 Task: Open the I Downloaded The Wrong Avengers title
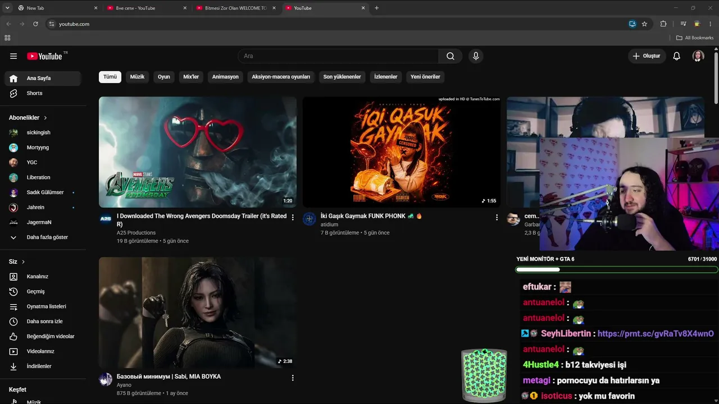click(x=202, y=220)
